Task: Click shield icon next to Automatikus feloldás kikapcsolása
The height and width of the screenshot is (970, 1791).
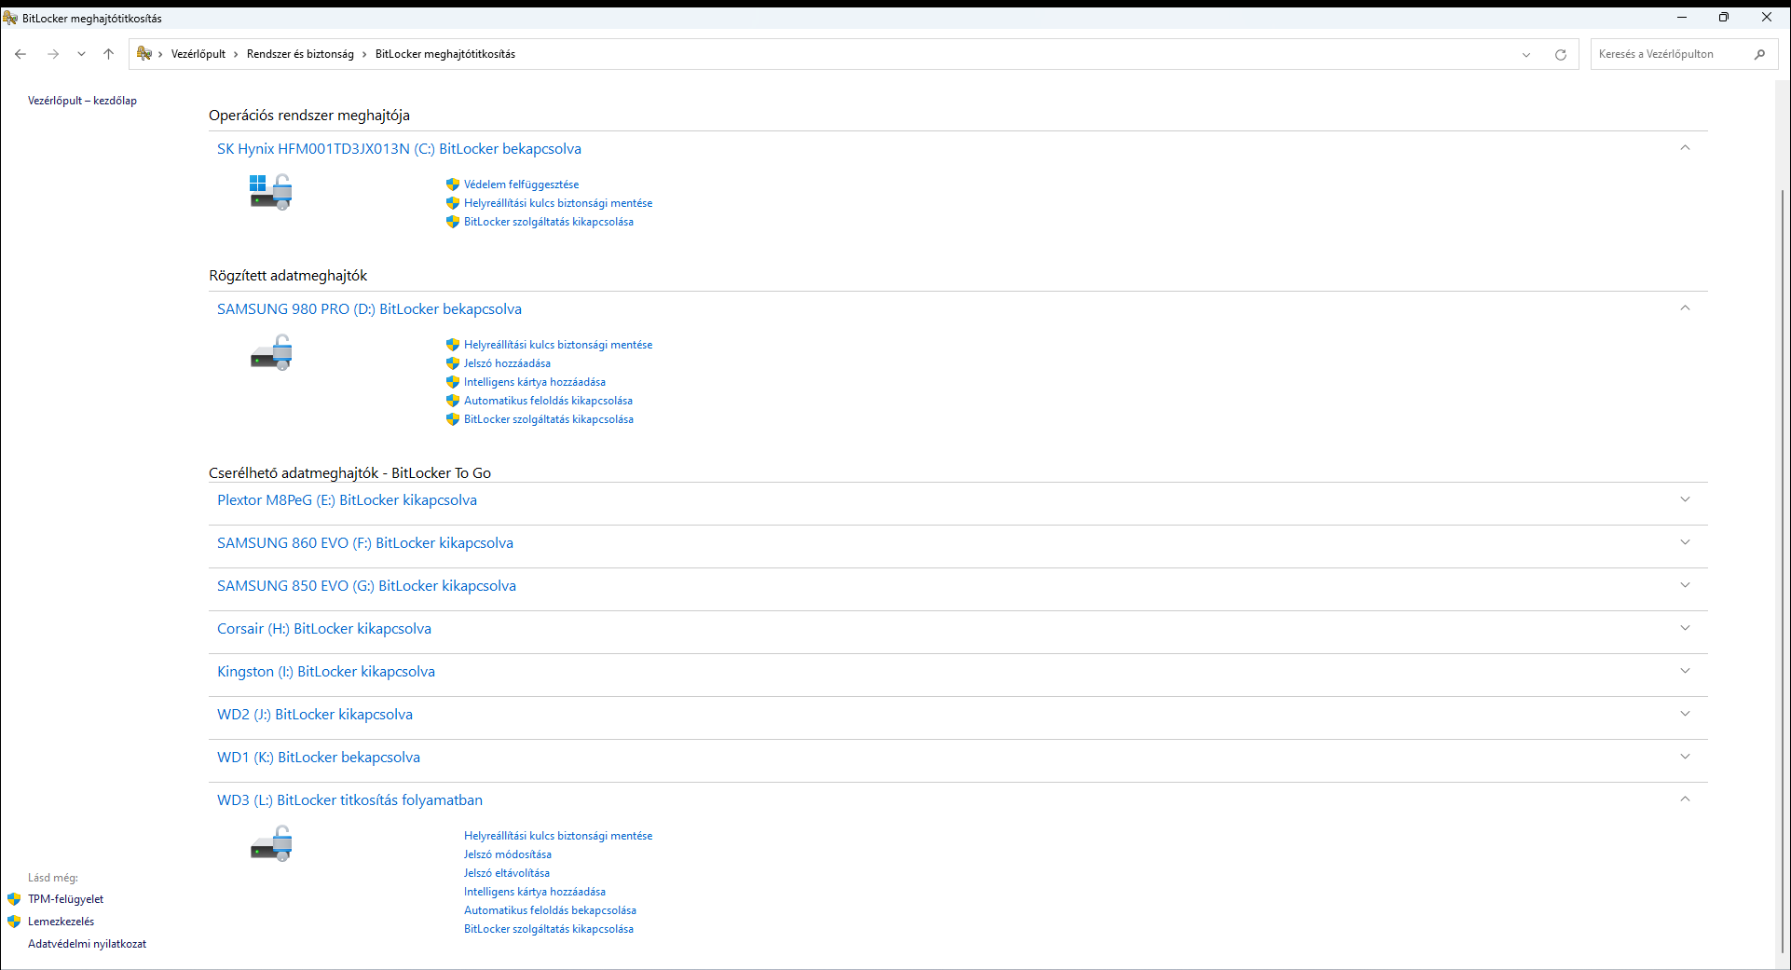Action: point(453,401)
